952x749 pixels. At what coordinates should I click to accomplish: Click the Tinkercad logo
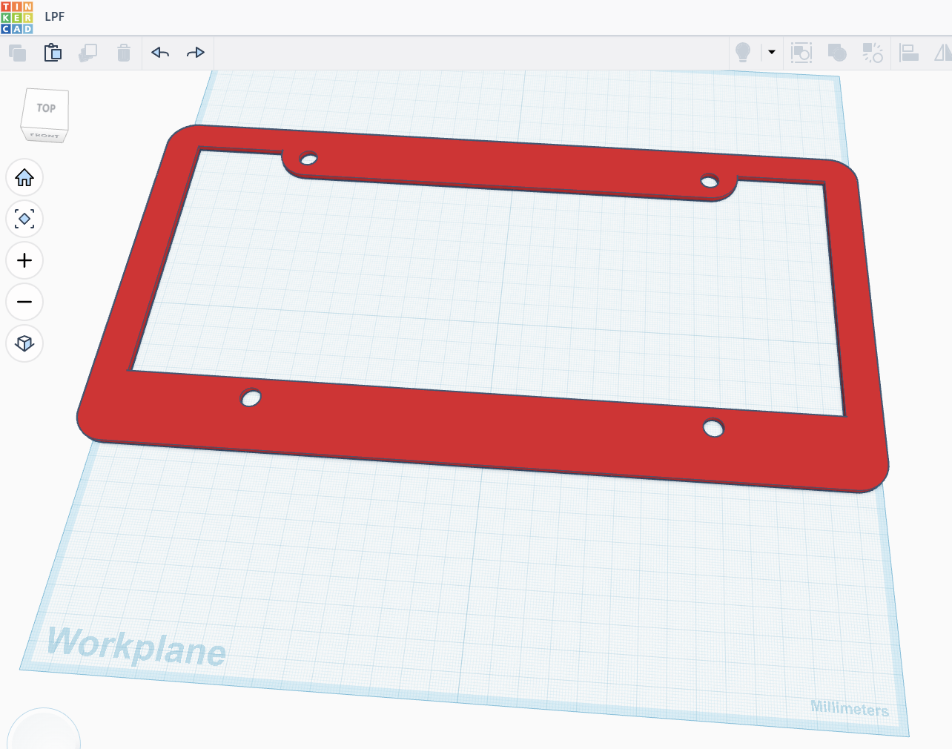point(17,17)
